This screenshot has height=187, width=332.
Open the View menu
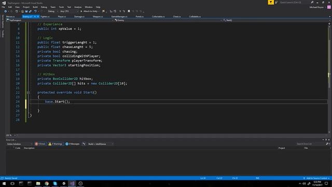click(17, 7)
